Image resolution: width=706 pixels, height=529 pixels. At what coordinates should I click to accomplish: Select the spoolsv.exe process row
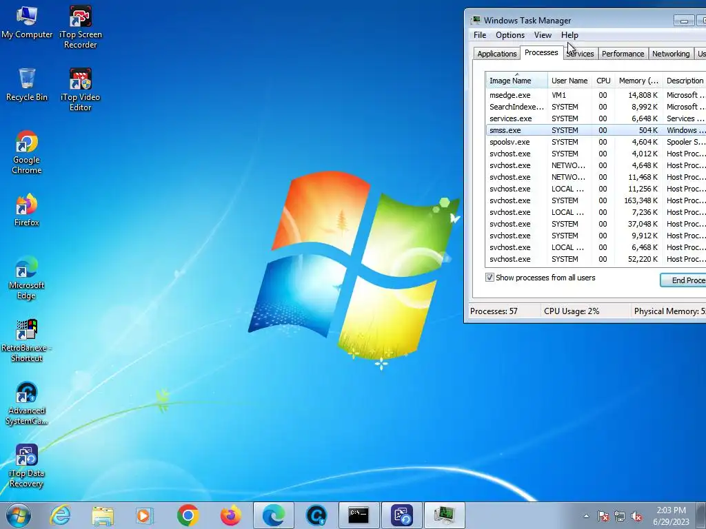coord(596,142)
